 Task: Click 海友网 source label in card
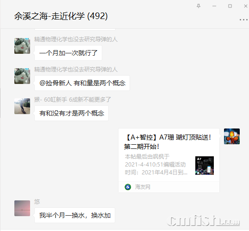pos(143,187)
